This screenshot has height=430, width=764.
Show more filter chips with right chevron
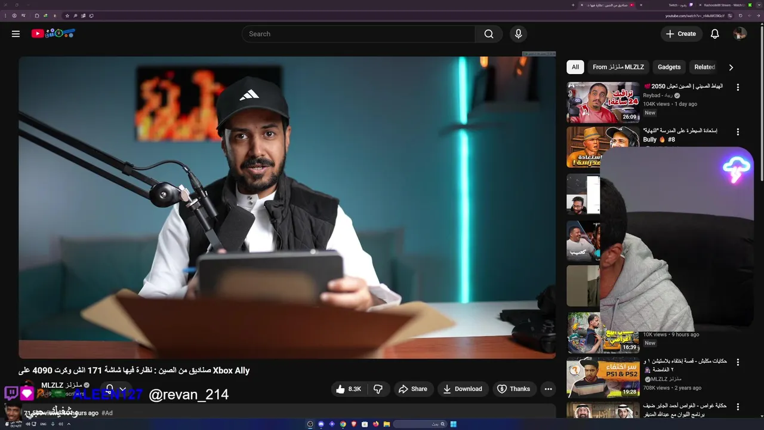coord(731,67)
